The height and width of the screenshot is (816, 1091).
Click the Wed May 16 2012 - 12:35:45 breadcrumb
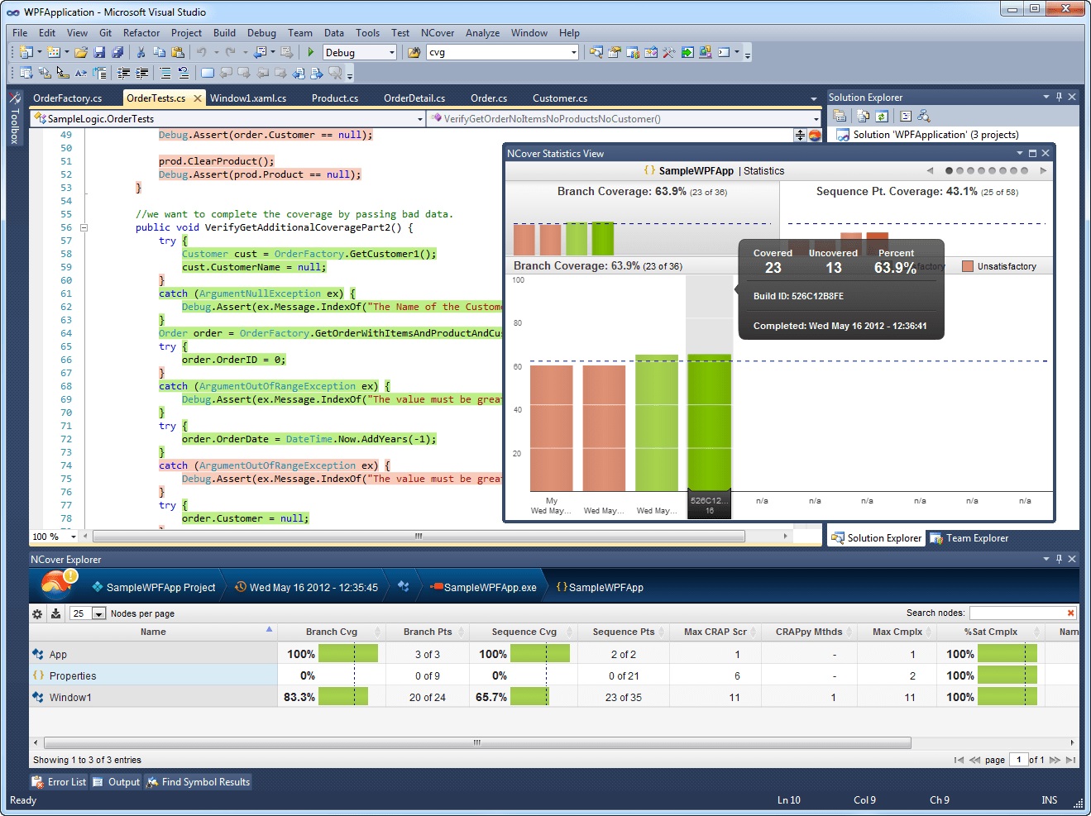(x=306, y=587)
